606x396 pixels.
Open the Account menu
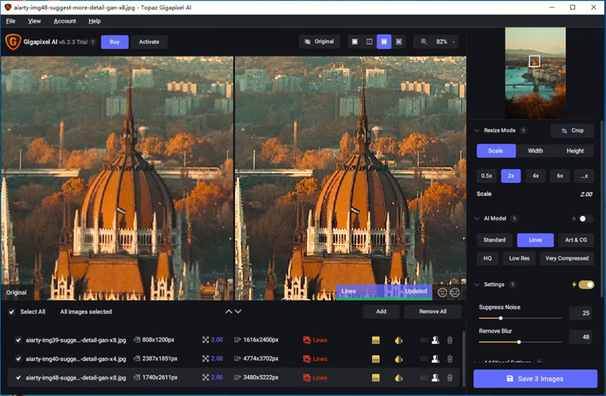(65, 21)
